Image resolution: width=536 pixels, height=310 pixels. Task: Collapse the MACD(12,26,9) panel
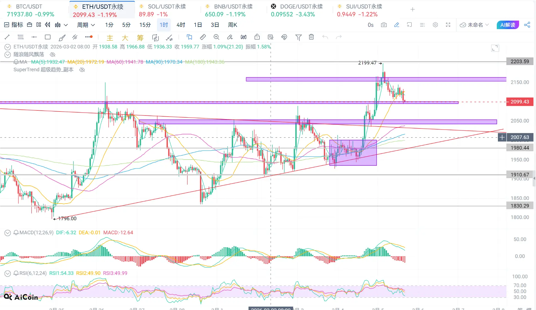pyautogui.click(x=8, y=233)
